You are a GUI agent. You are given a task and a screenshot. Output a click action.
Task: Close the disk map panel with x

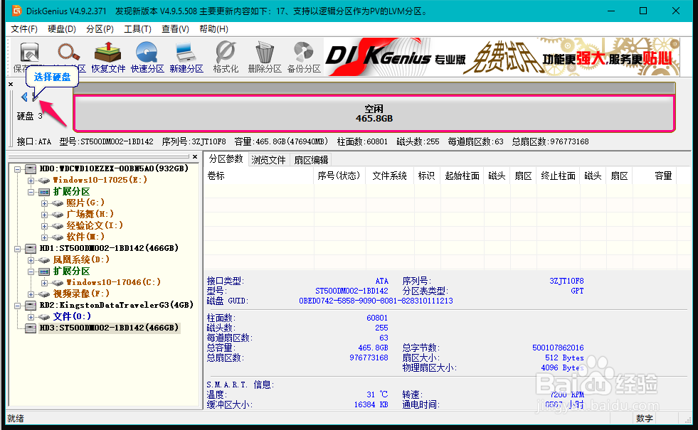[x=11, y=84]
